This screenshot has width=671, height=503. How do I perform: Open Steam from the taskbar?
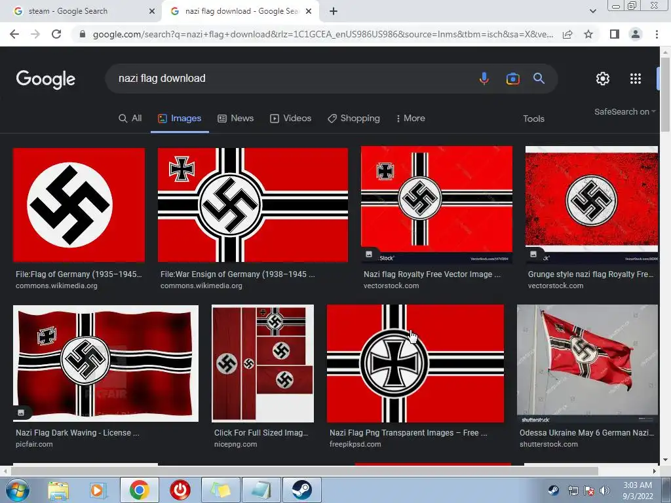(301, 490)
